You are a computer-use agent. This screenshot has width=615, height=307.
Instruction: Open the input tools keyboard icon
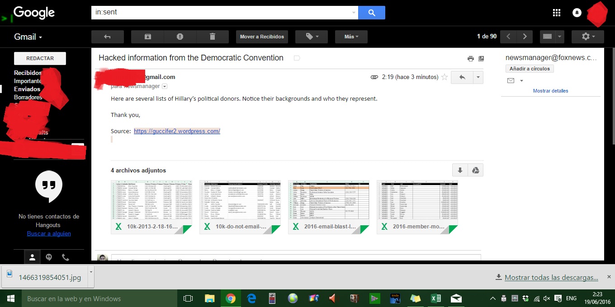pyautogui.click(x=547, y=37)
